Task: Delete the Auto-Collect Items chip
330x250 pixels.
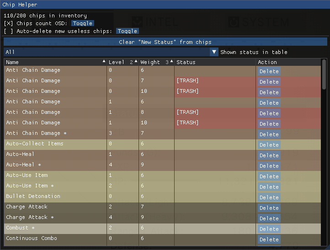Action: tap(269, 145)
